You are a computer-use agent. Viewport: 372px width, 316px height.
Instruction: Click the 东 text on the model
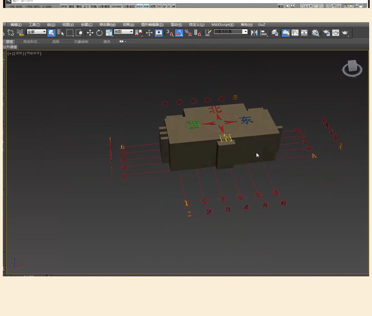(x=246, y=120)
